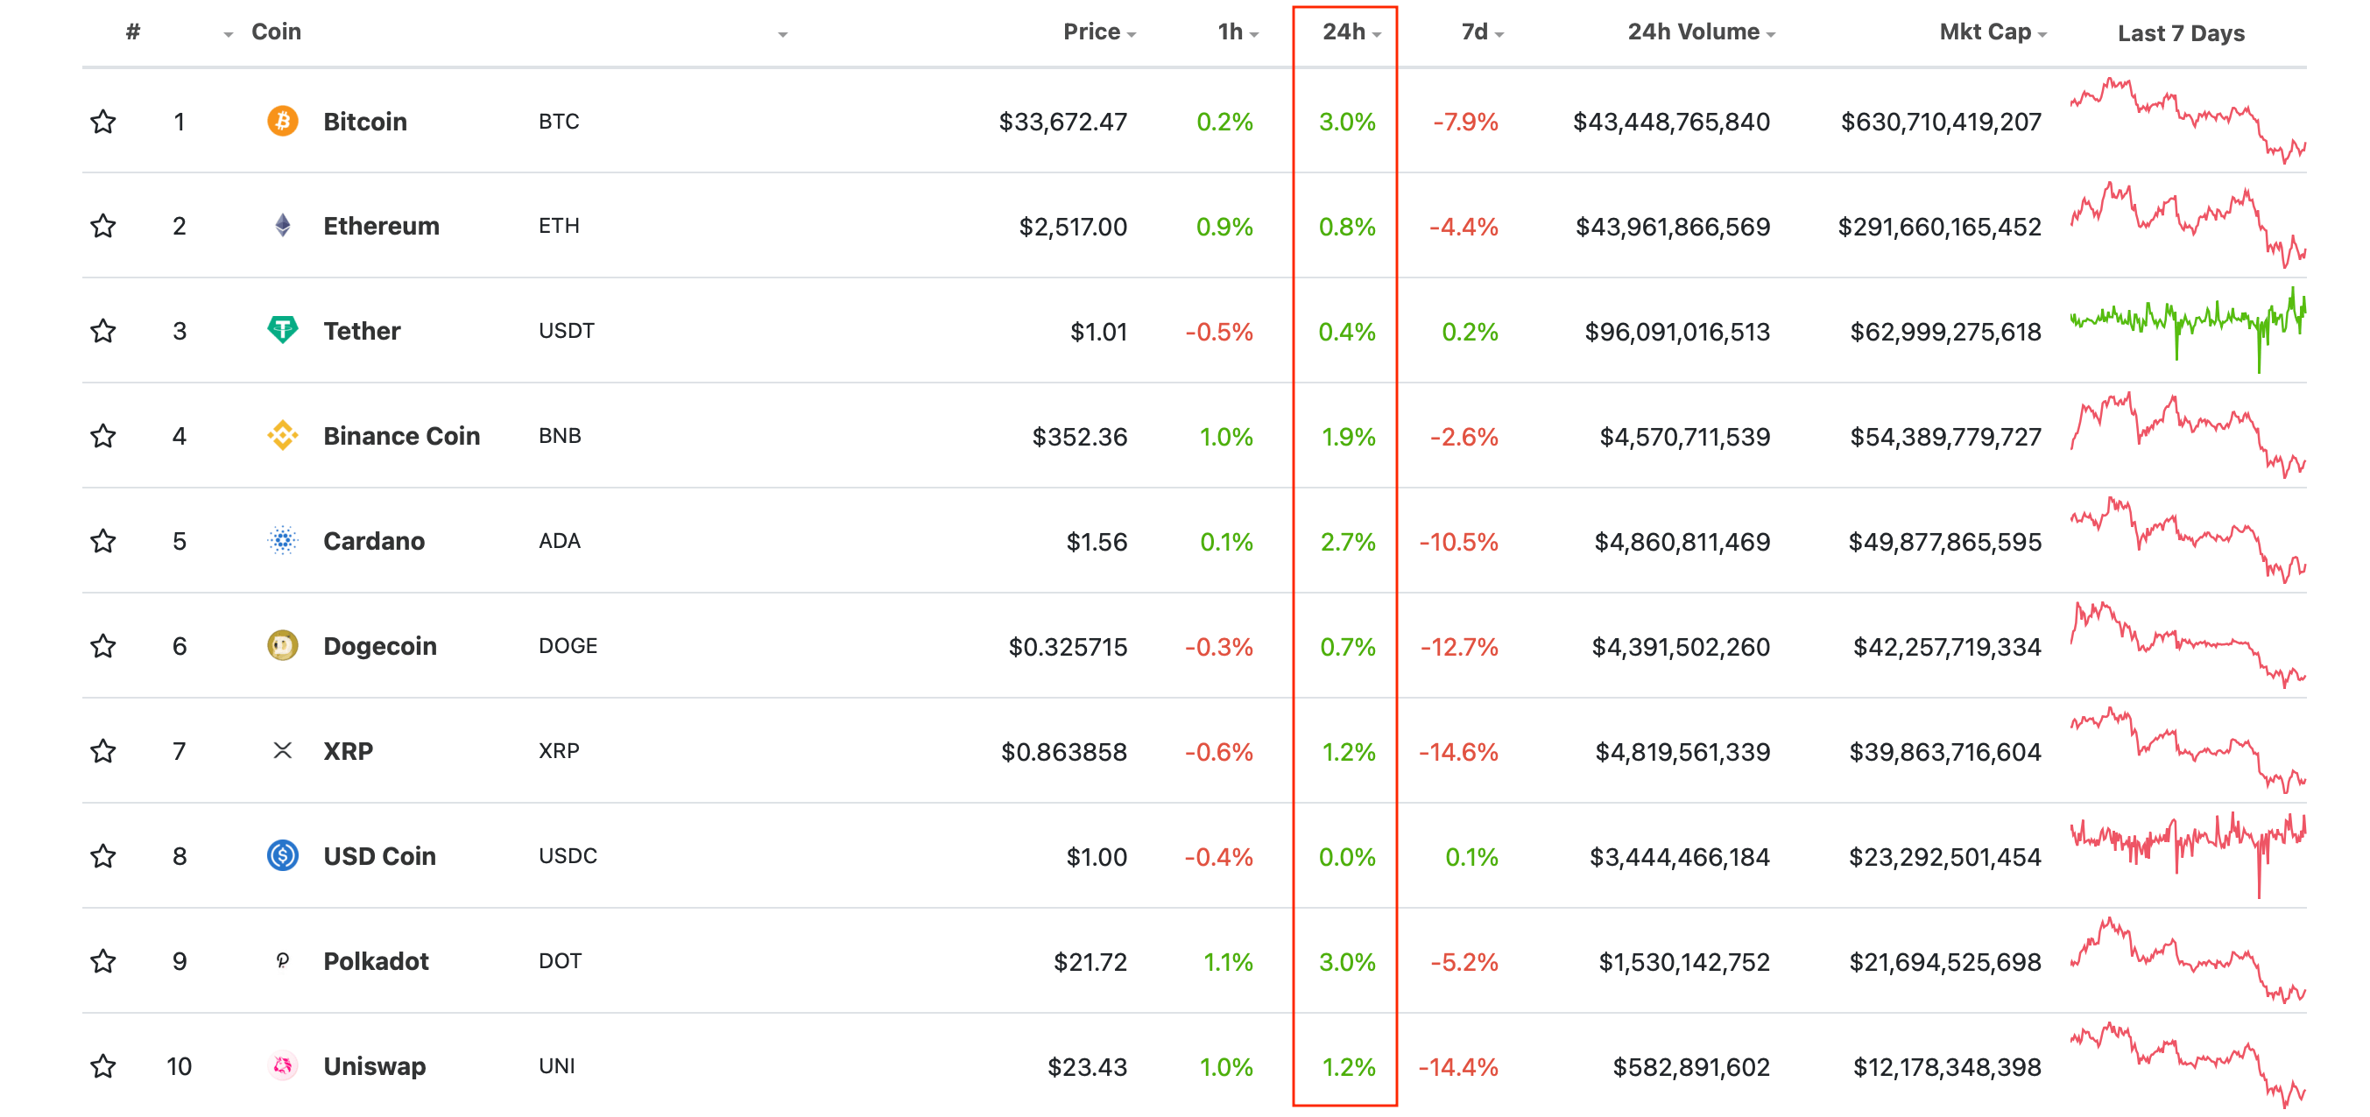The image size is (2370, 1117).
Task: Open the Dogecoin coin page link
Action: pyautogui.click(x=380, y=646)
